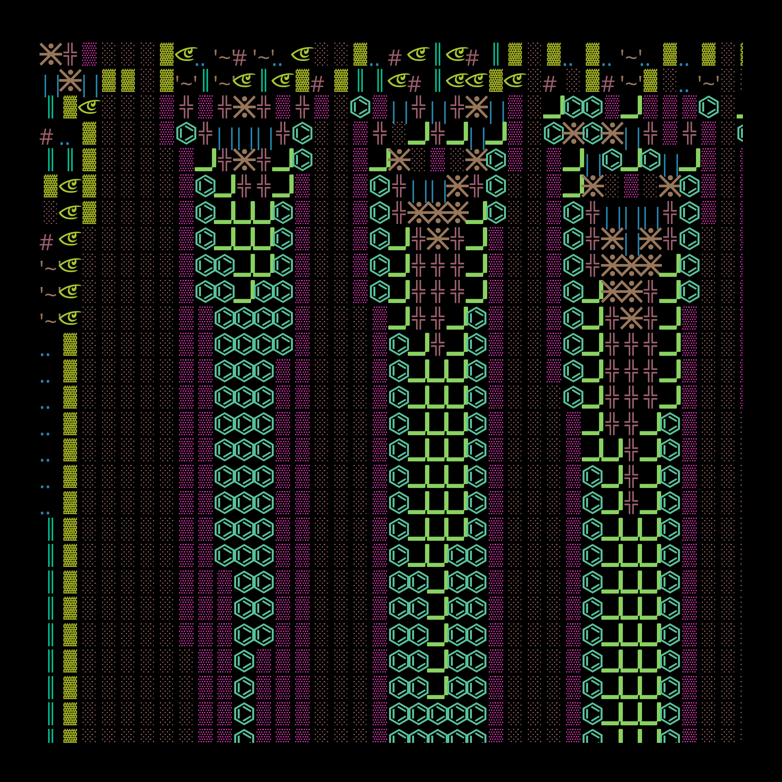
Task: Click the first green corner bracket in fifth row
Action: coord(205,160)
